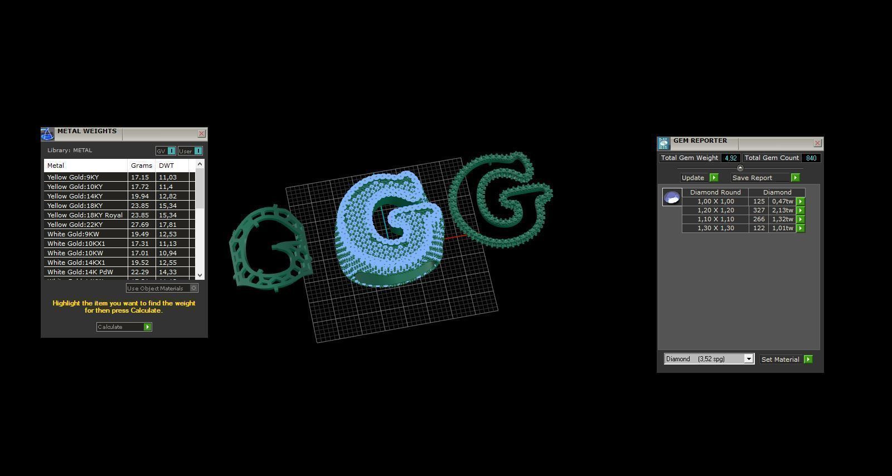Select the Yellow Gold:18KY row

click(x=119, y=206)
